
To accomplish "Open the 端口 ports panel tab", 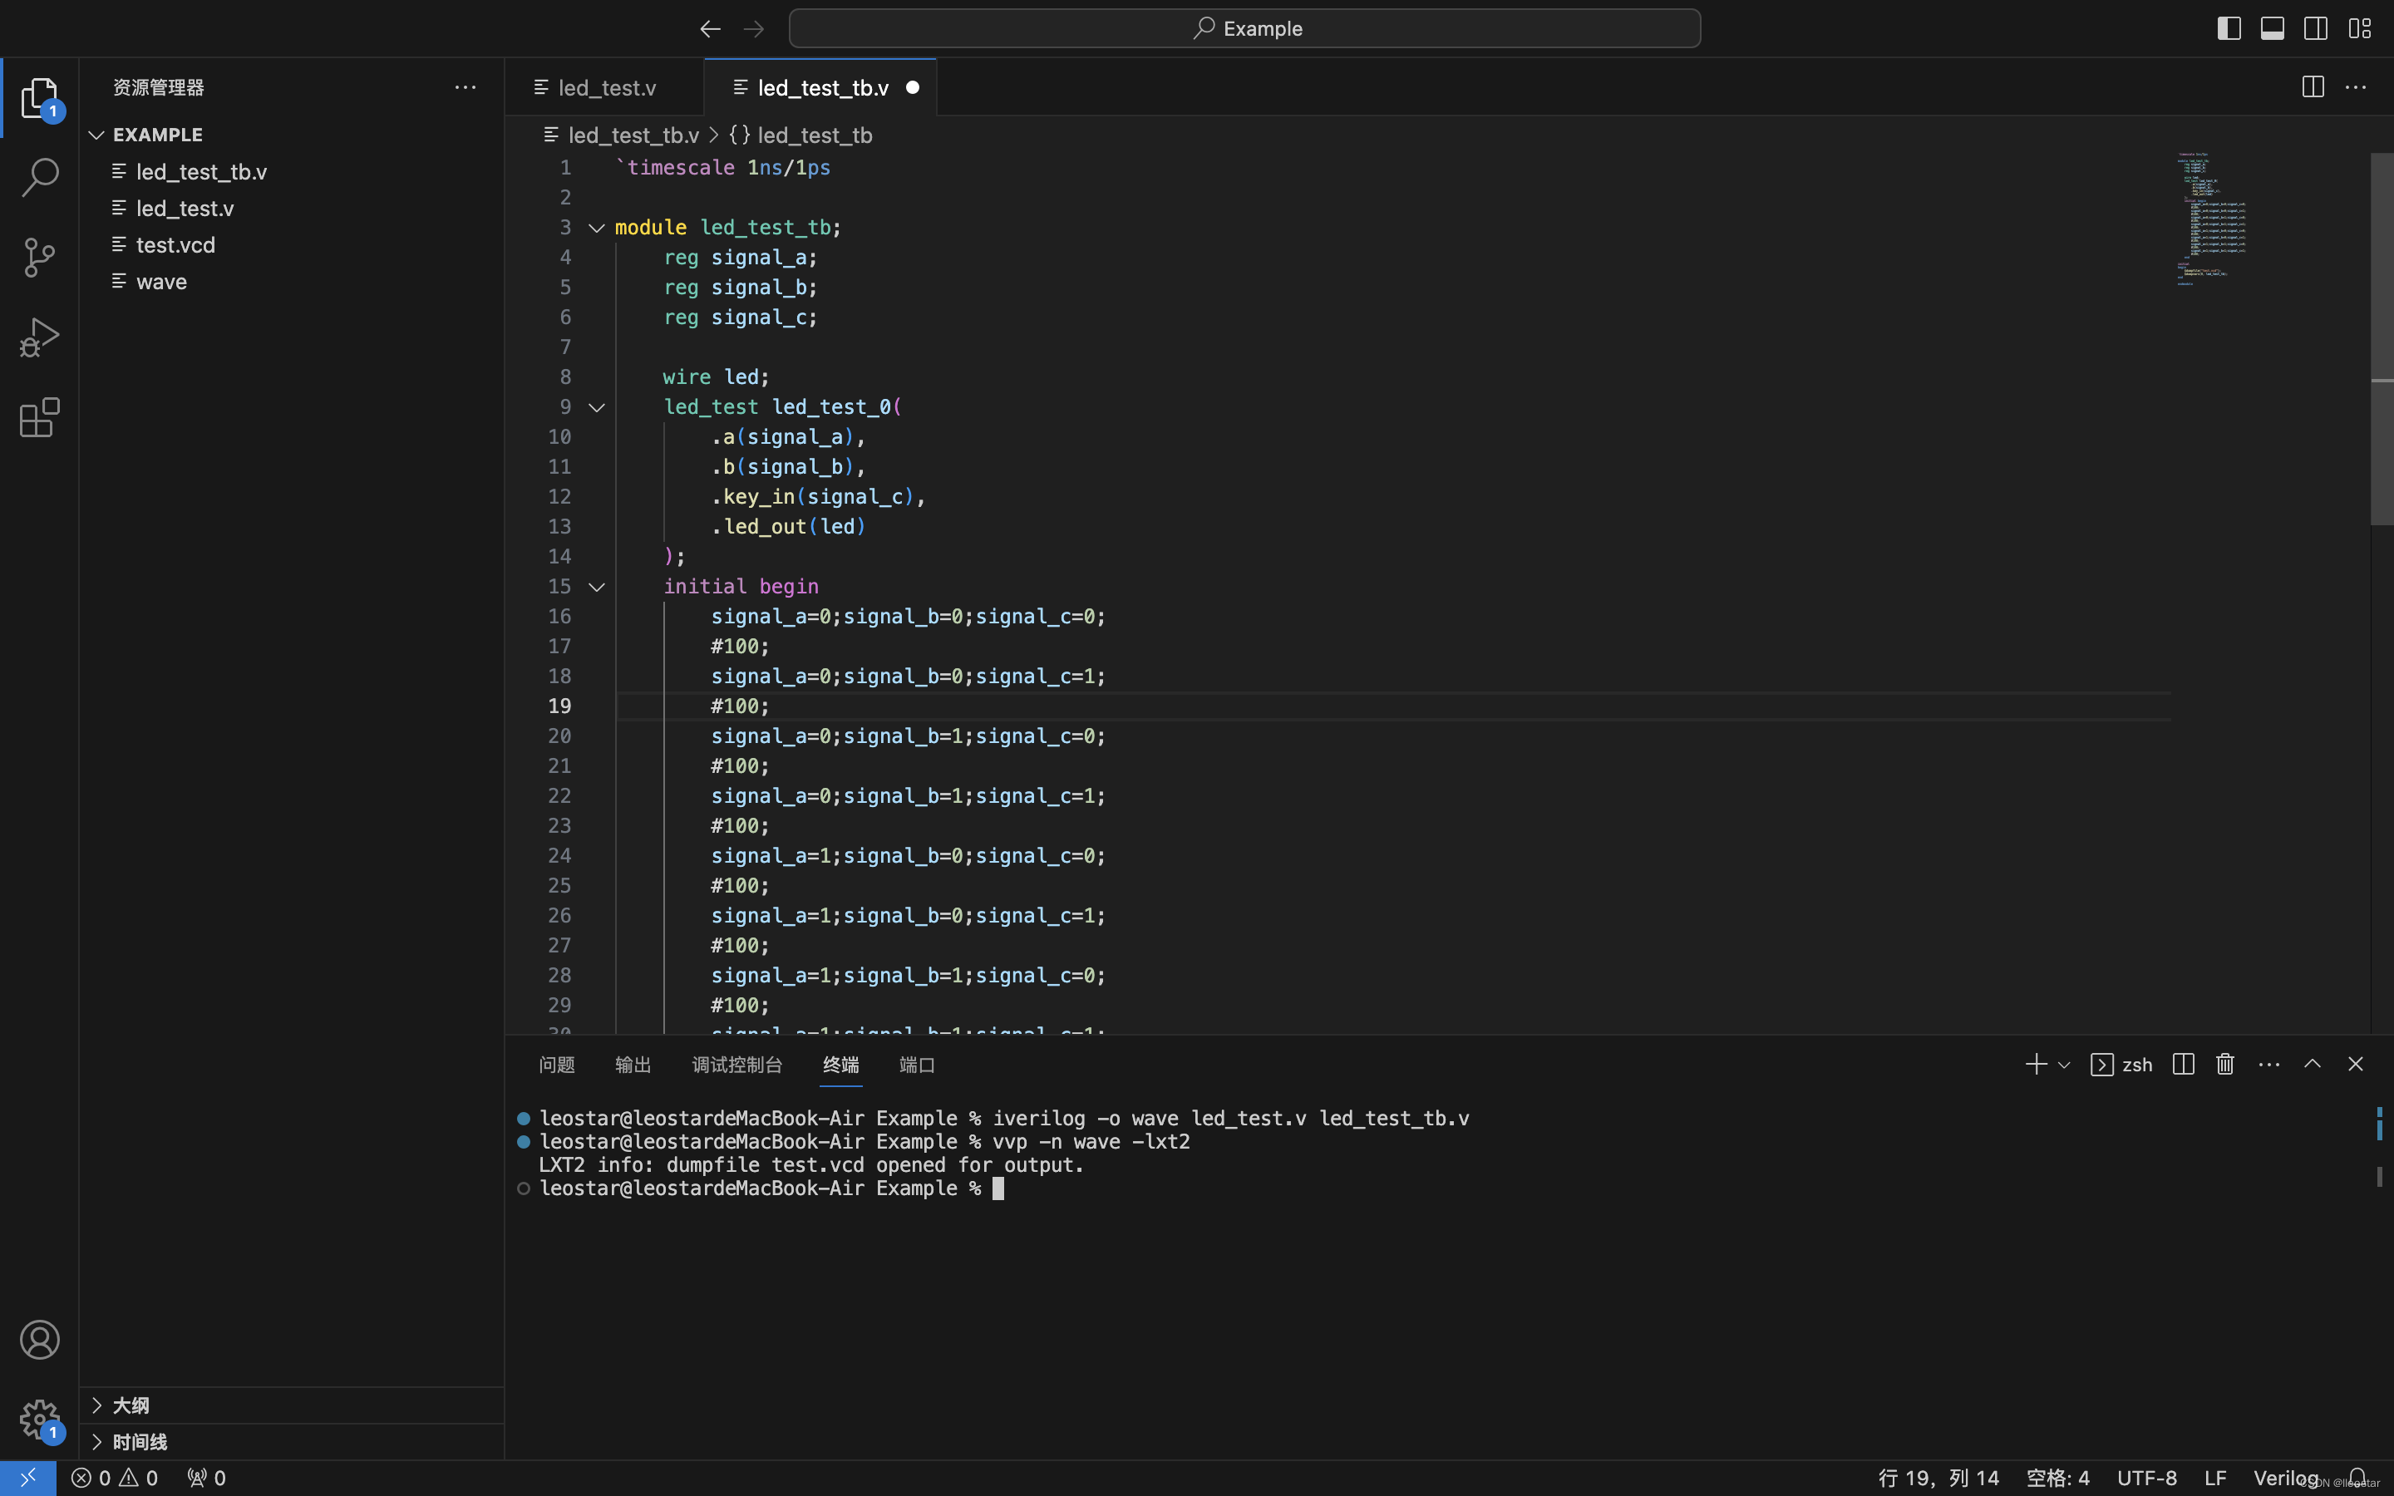I will 917,1065.
